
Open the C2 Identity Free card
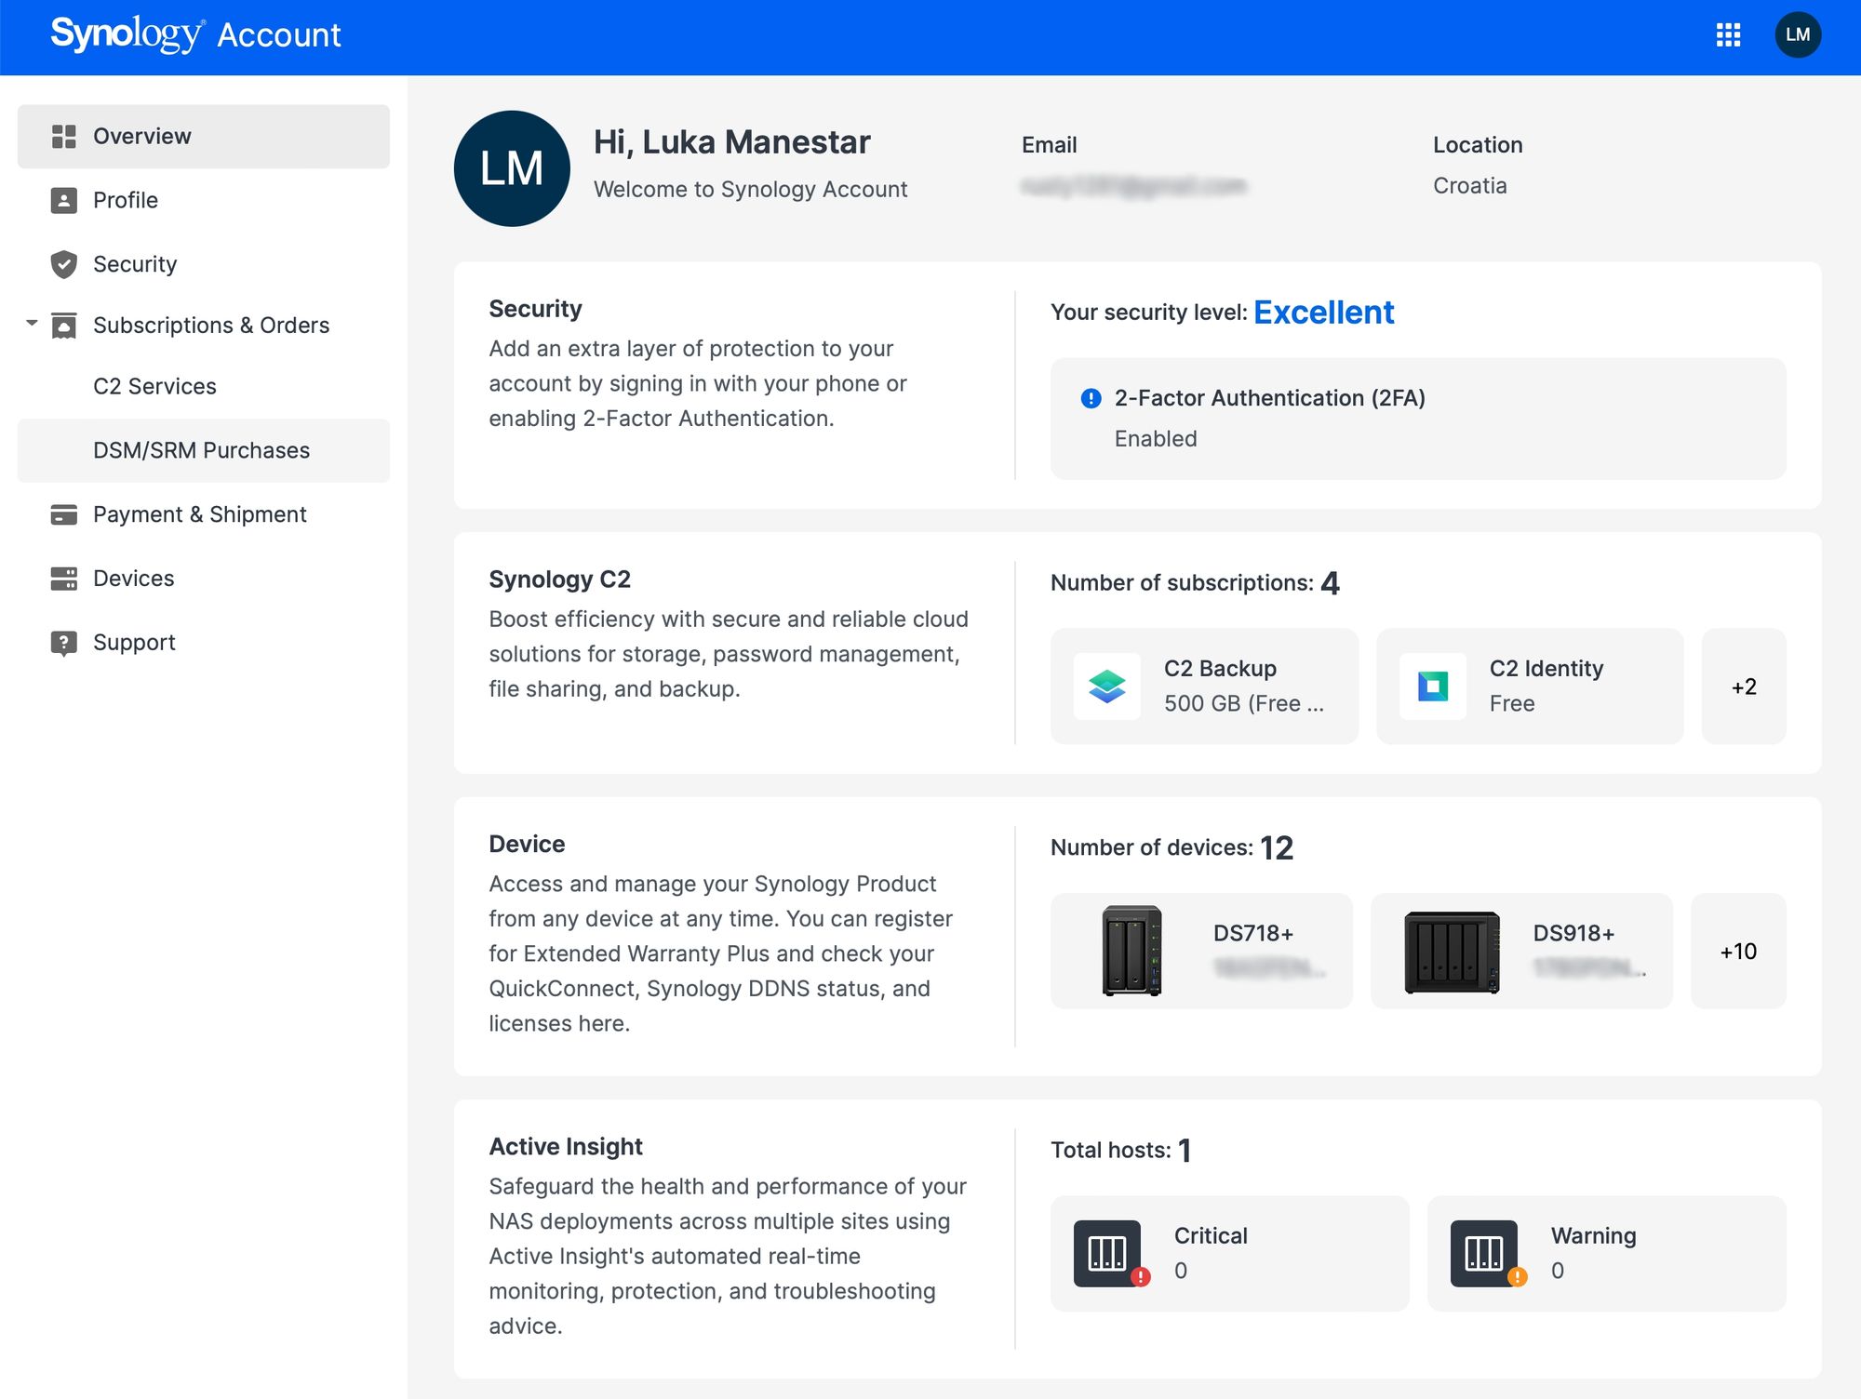(1530, 686)
